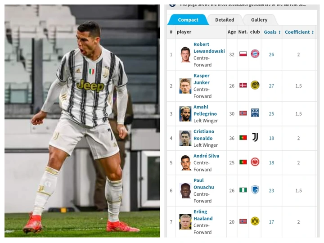Viewport: 324px width, 243px height.
Task: Click the Borussia Dortmund BVB crest
Action: [x=255, y=221]
